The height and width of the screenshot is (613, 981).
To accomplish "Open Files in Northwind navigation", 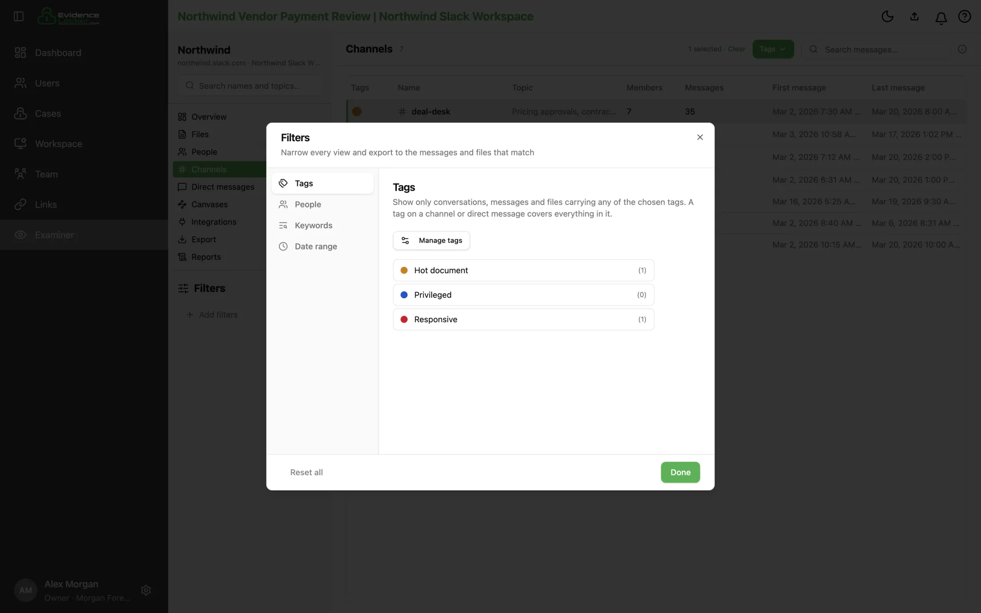I will [x=220, y=134].
